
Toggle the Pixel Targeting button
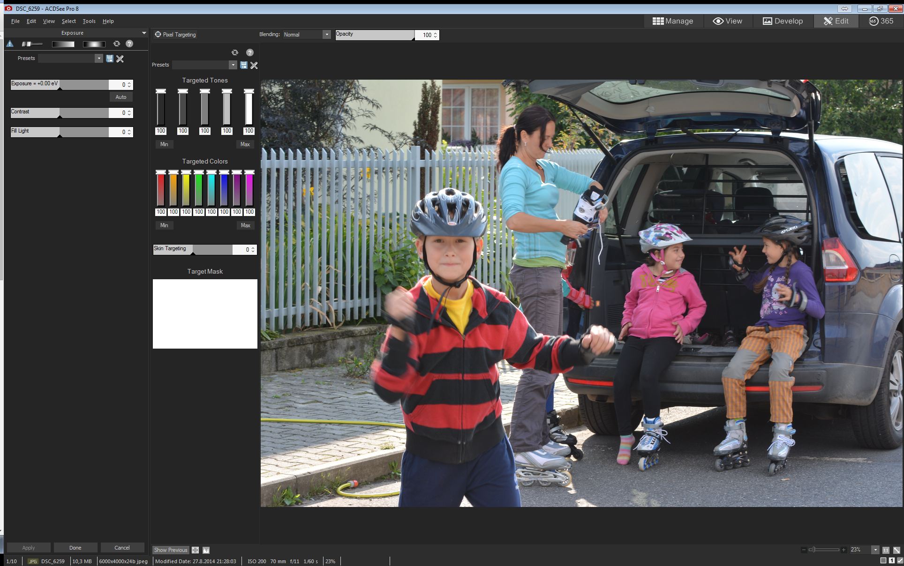coord(175,35)
